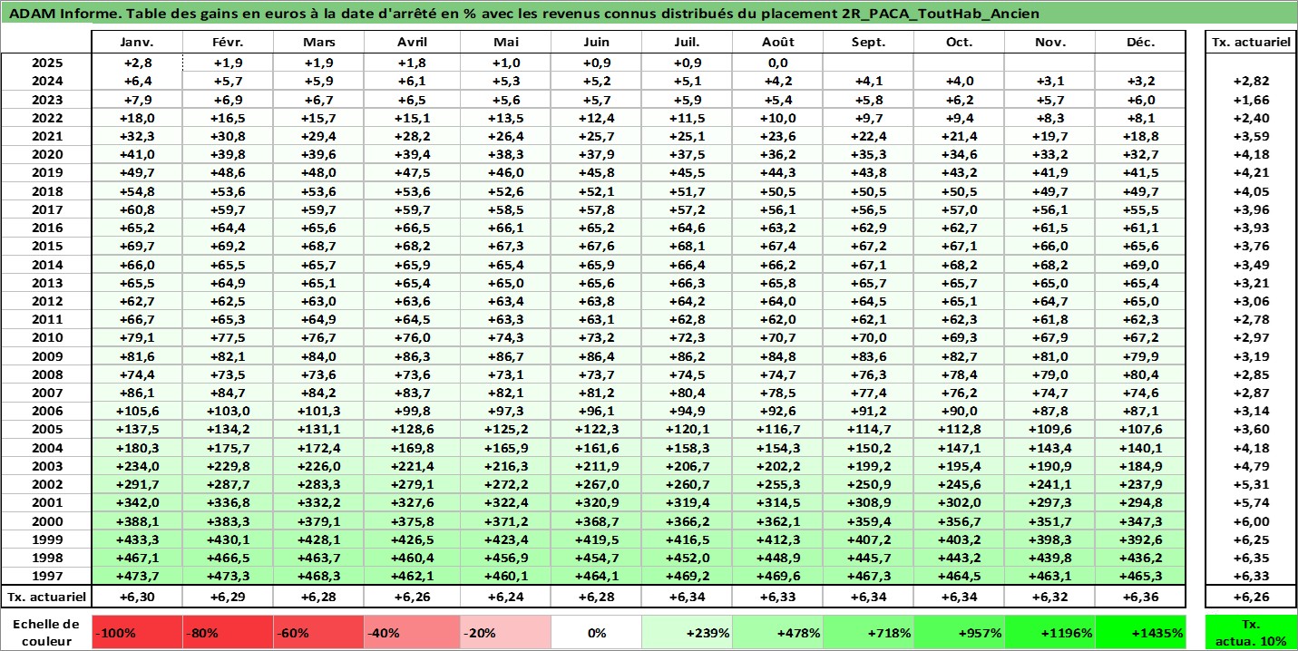Click the 'Avril' column header
Image resolution: width=1298 pixels, height=651 pixels.
pyautogui.click(x=412, y=43)
